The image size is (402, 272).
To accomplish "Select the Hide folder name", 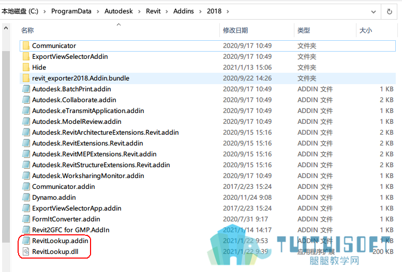I will [39, 67].
